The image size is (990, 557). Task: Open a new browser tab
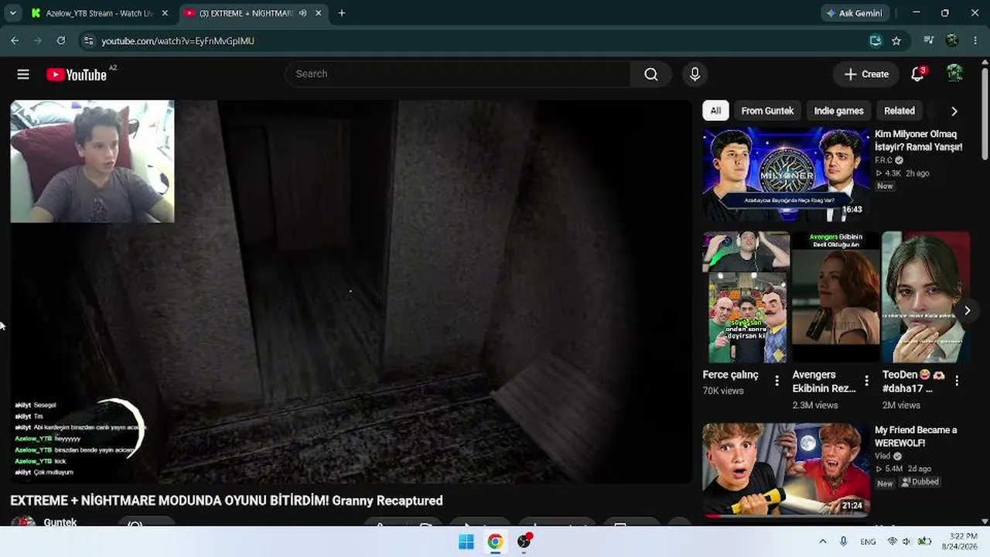pyautogui.click(x=342, y=13)
